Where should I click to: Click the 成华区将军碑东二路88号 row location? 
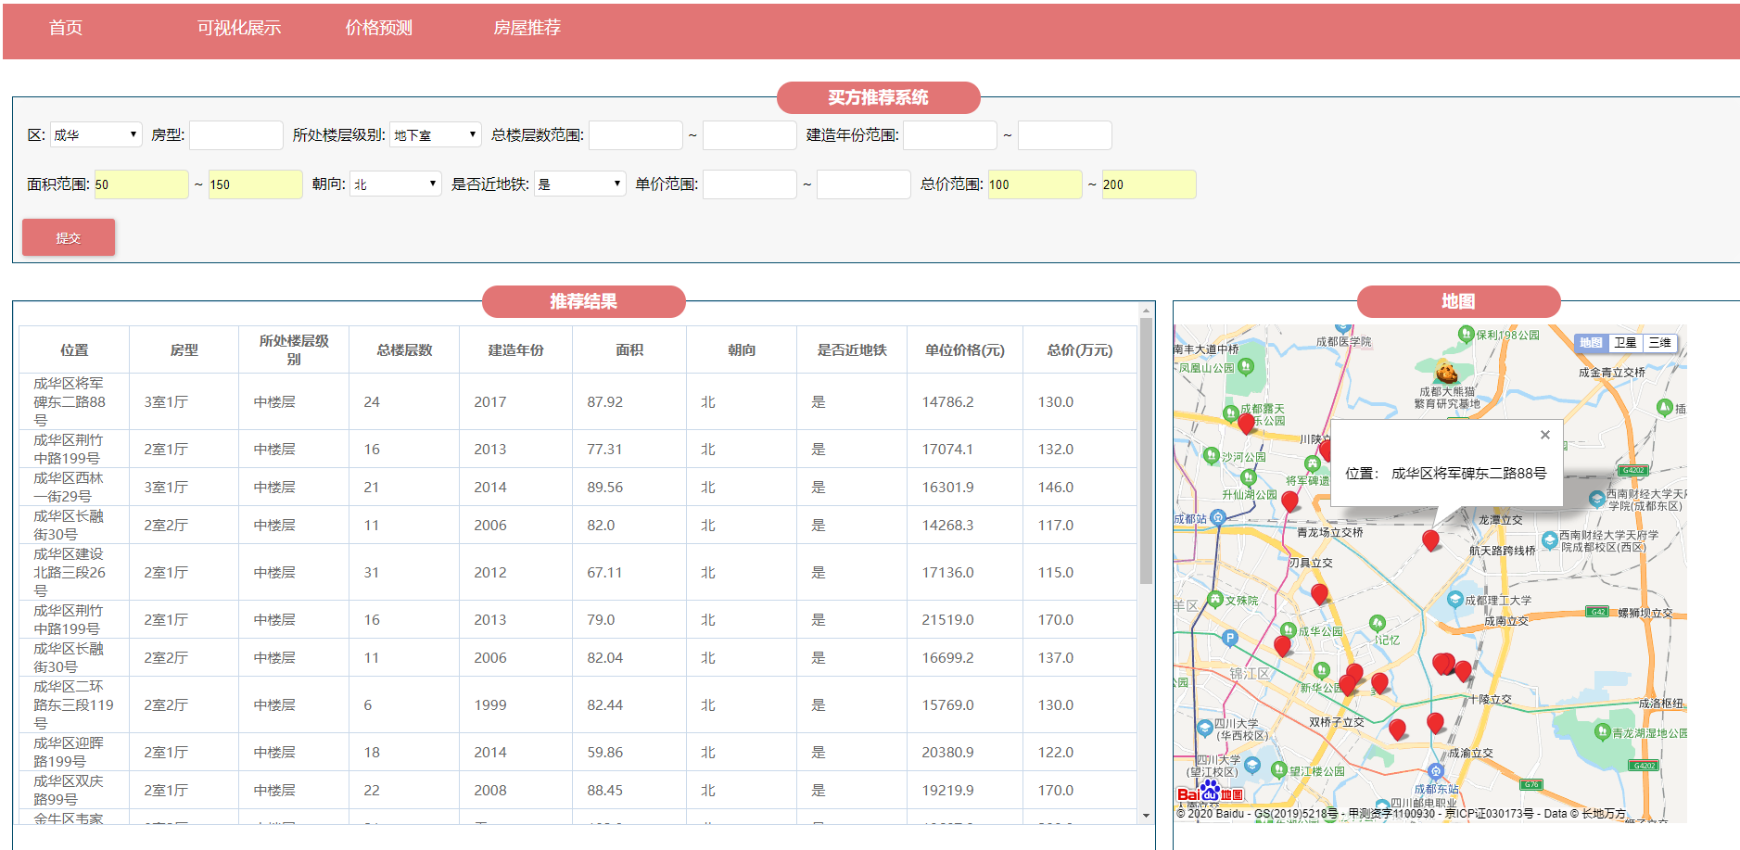click(74, 401)
